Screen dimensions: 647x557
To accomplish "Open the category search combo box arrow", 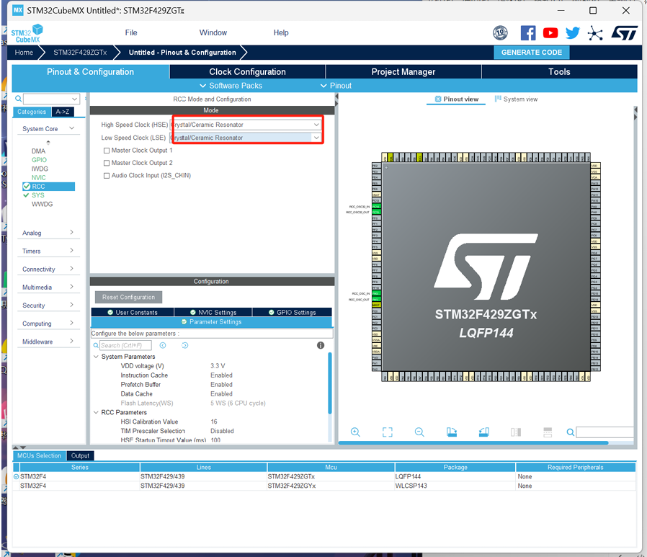I will coord(75,99).
